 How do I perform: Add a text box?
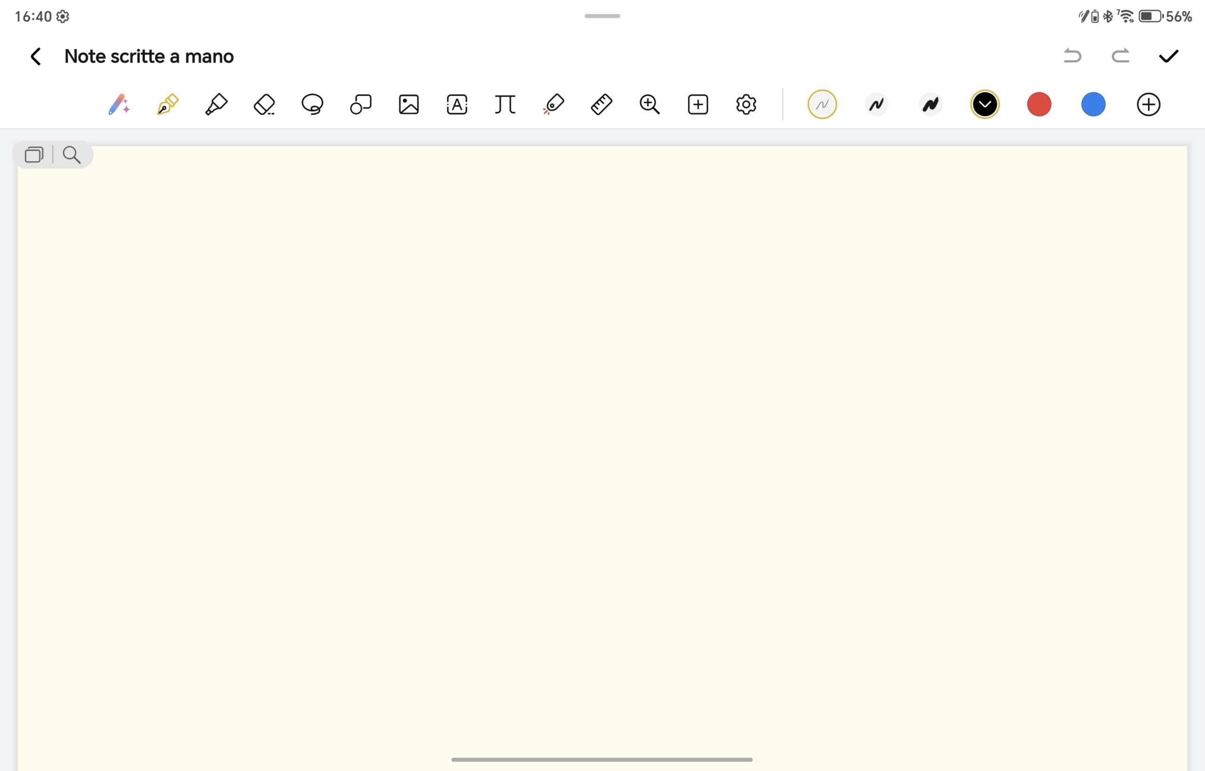point(457,104)
